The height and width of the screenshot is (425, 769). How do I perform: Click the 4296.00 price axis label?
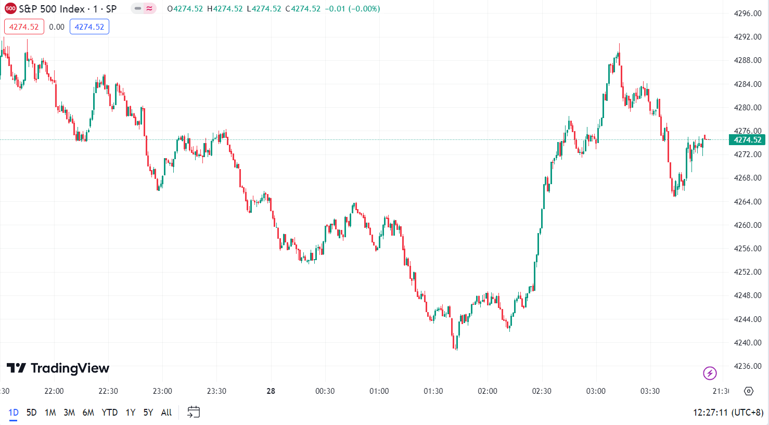pyautogui.click(x=747, y=14)
